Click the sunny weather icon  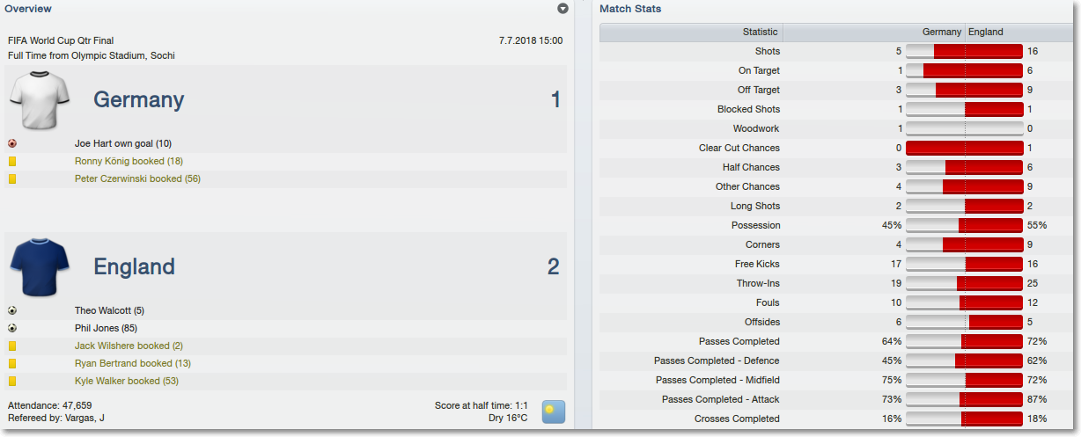(554, 412)
